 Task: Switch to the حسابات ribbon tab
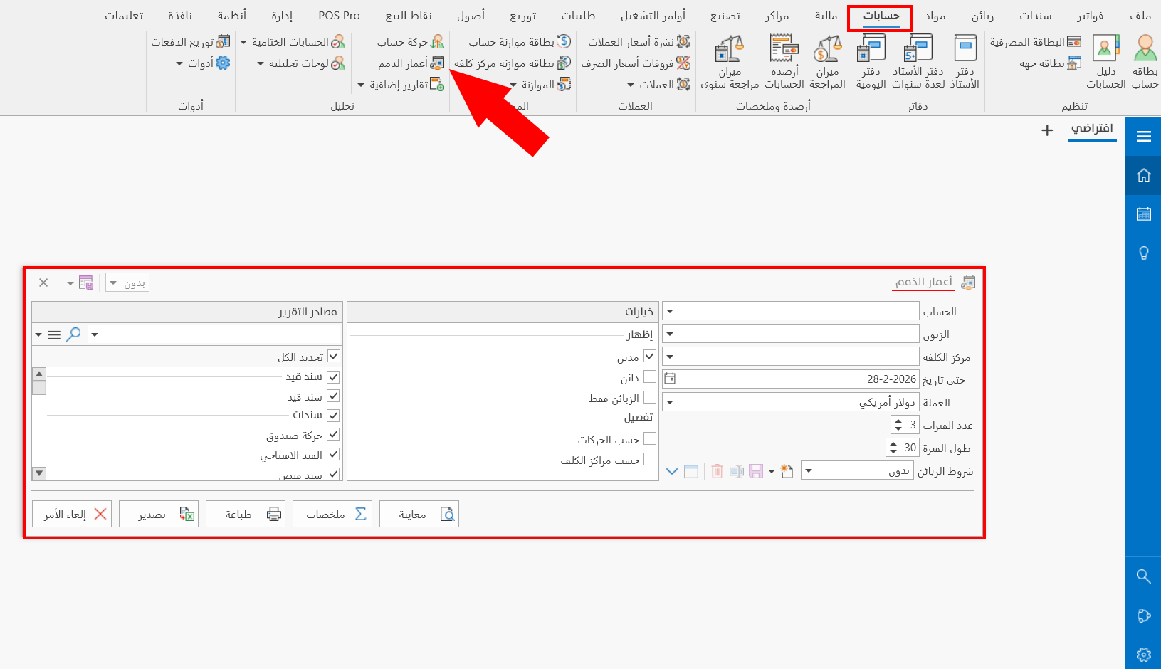pyautogui.click(x=881, y=16)
